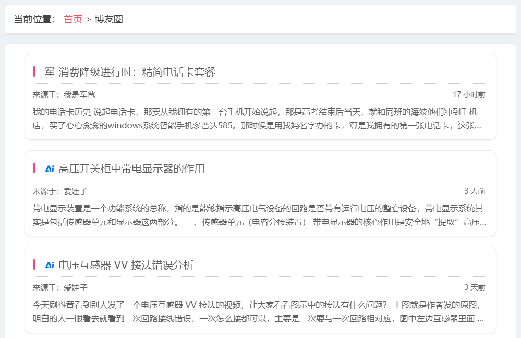This screenshot has height=338, width=521.
Task: Open post 电压互感器 VV 接法错误分析
Action: coord(126,265)
